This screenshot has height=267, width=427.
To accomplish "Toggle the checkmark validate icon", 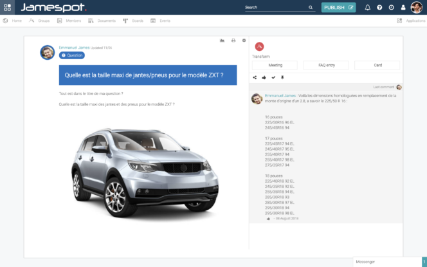I will coord(273,77).
